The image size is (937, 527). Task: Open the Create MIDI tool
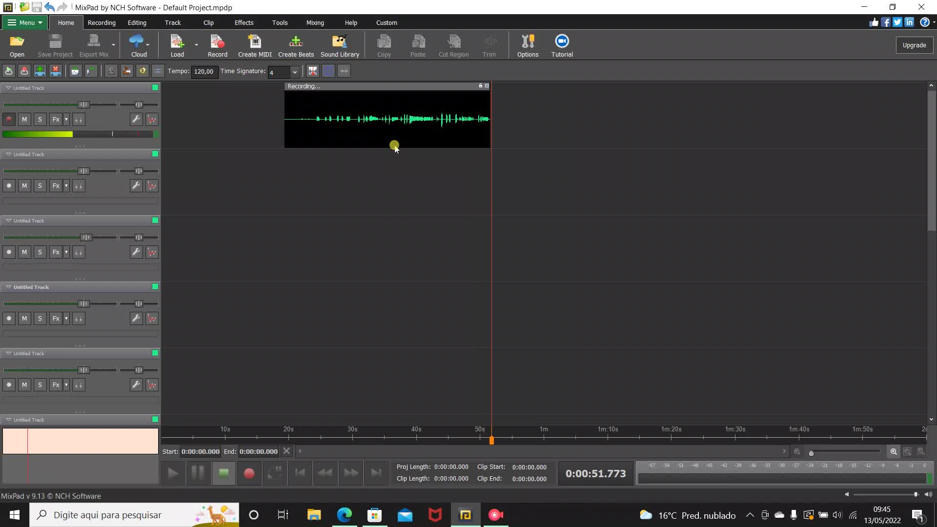[254, 46]
